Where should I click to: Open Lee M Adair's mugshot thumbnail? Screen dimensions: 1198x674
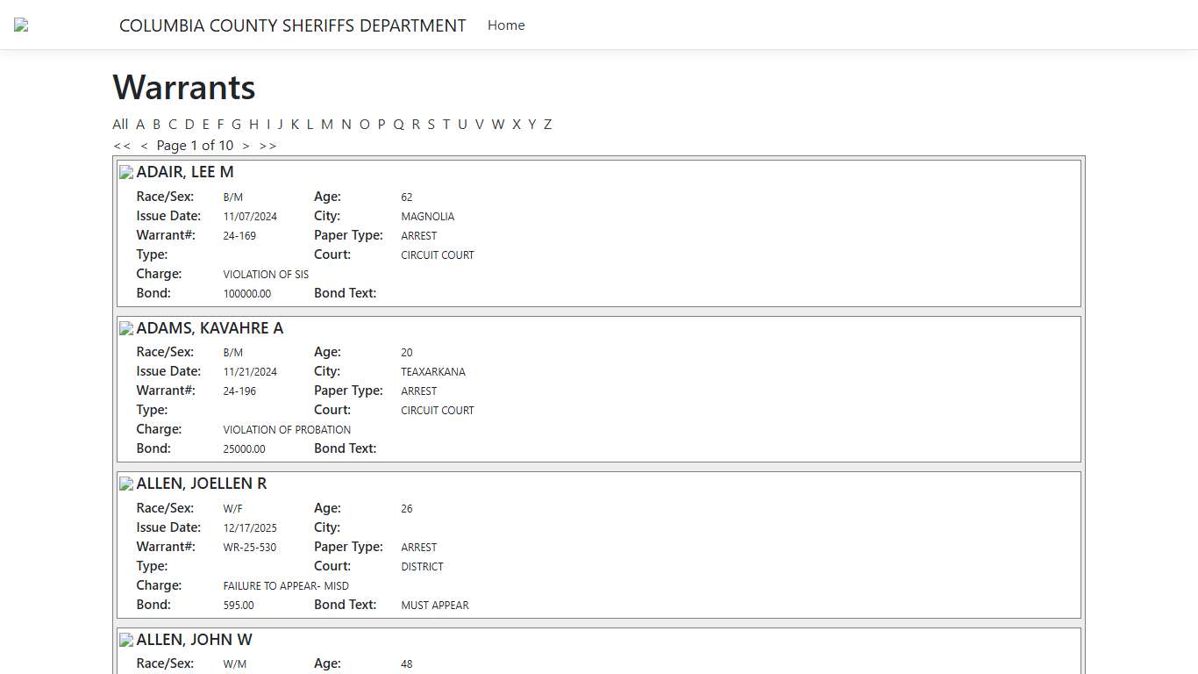tap(126, 173)
